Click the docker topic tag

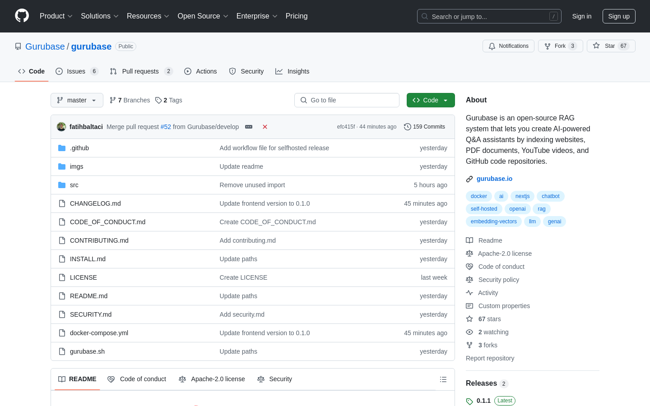(x=479, y=196)
